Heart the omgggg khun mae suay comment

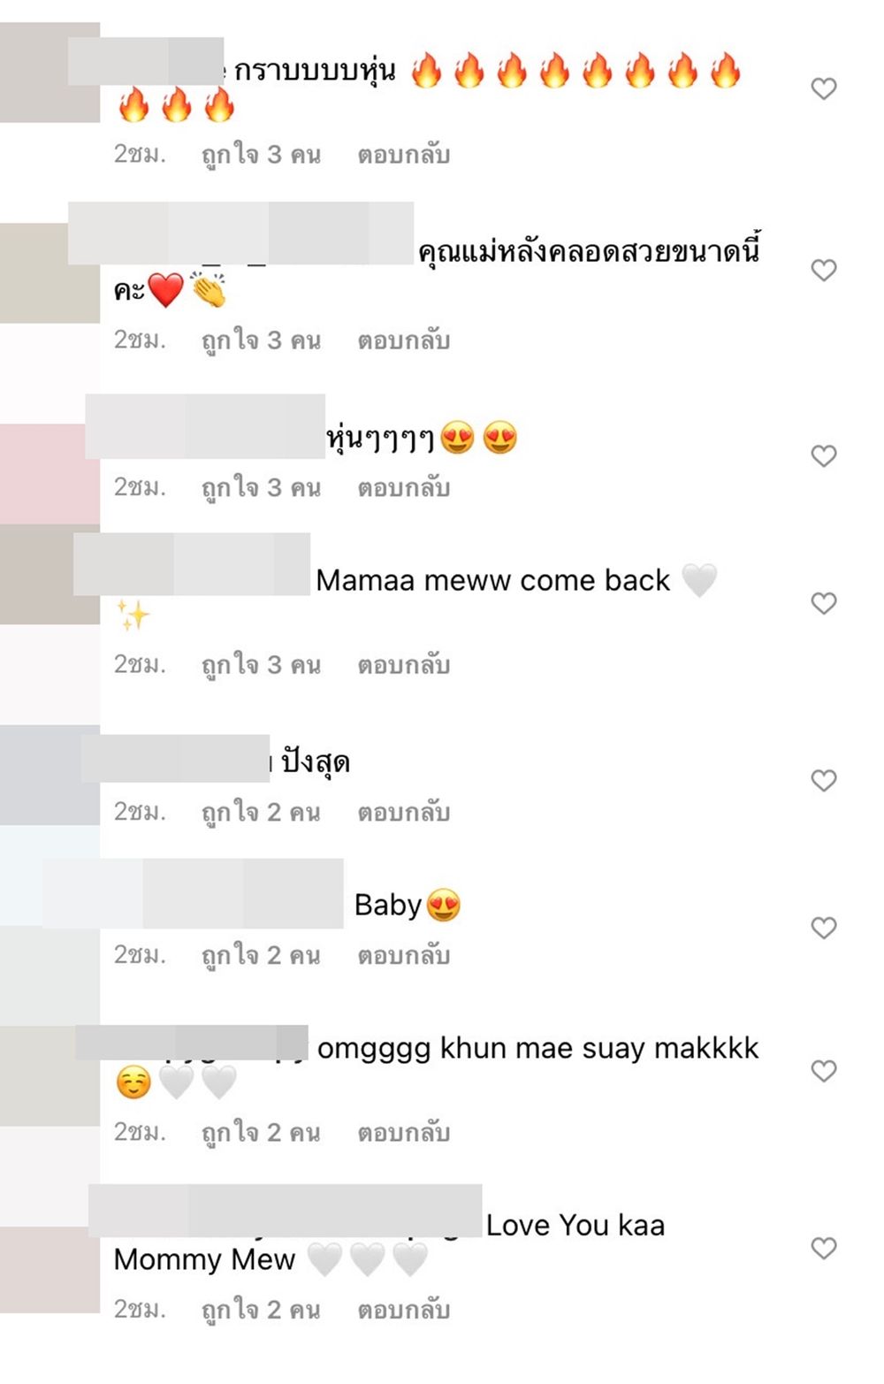point(823,1071)
